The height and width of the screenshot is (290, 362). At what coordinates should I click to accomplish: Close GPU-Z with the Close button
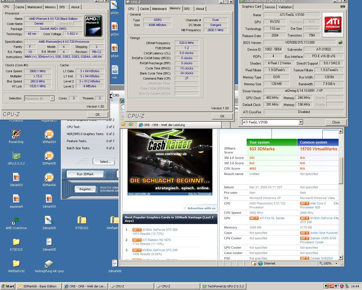pos(336,122)
